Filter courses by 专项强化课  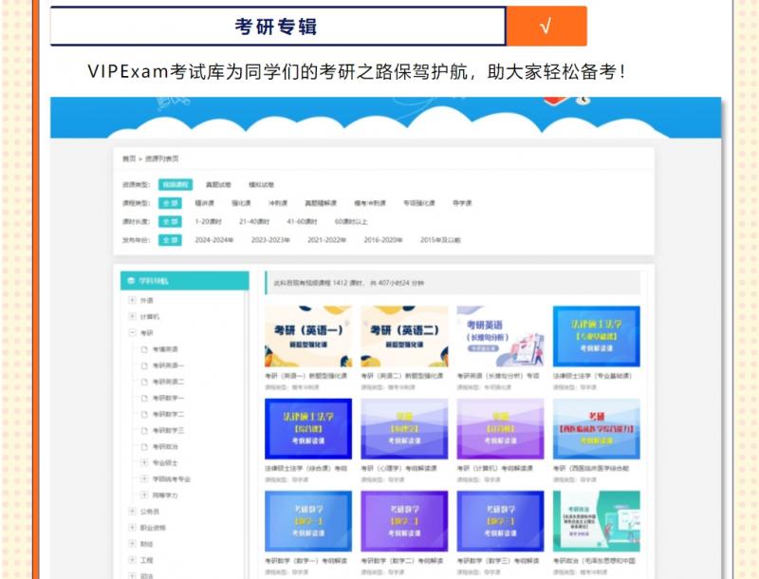pos(419,203)
